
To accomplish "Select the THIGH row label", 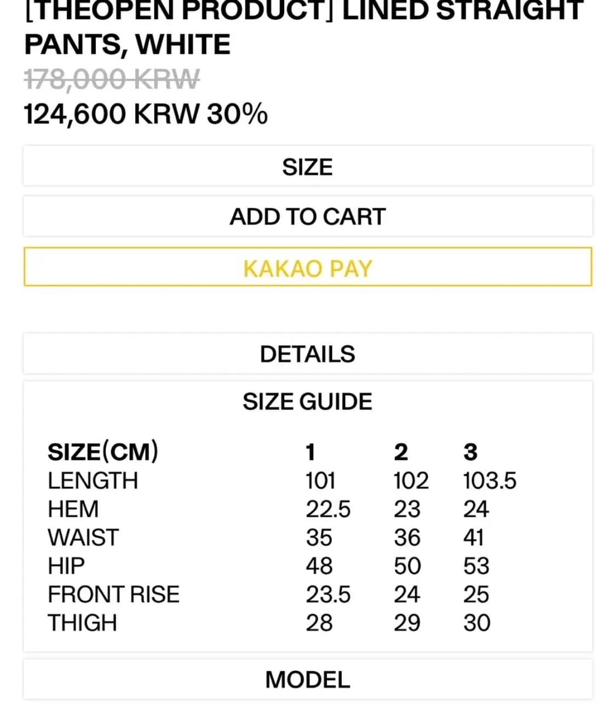I will (x=82, y=623).
